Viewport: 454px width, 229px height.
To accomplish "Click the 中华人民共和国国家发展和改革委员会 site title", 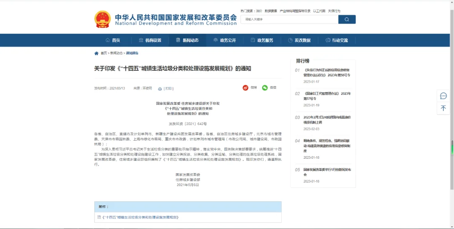I will click(x=176, y=17).
